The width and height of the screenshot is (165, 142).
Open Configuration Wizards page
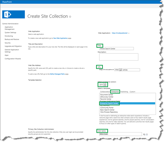point(13,59)
